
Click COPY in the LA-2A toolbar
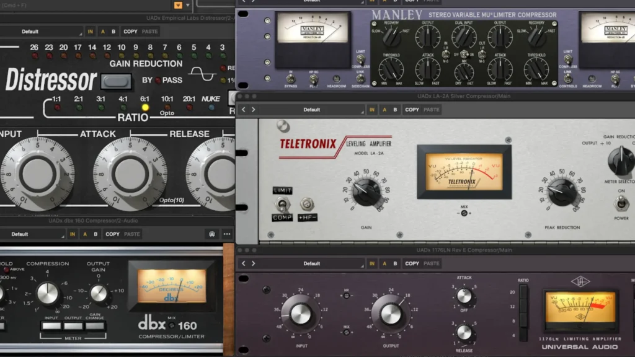(x=412, y=110)
